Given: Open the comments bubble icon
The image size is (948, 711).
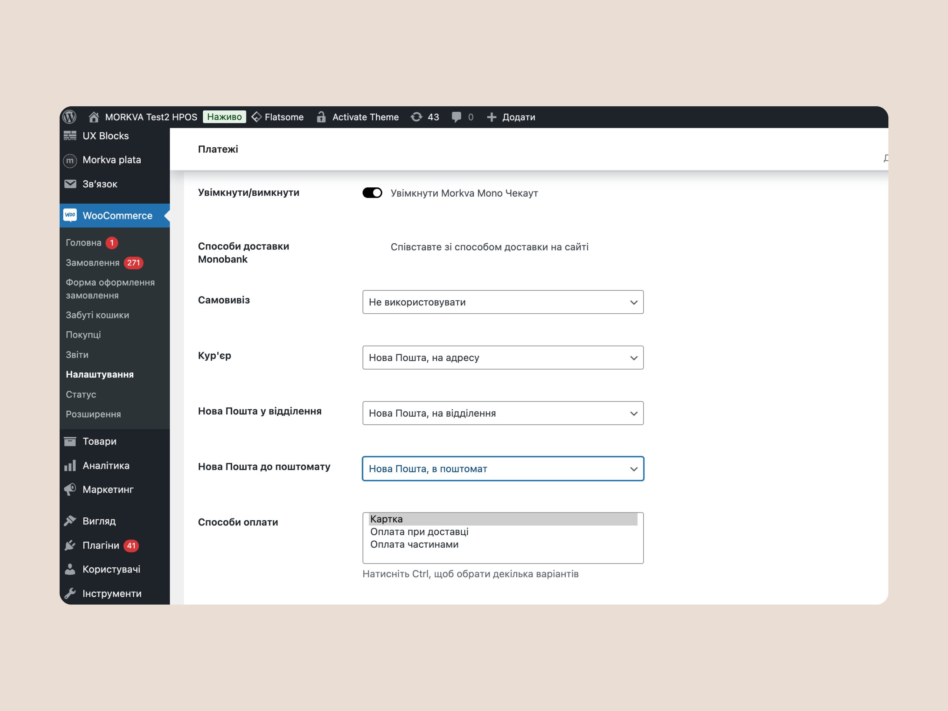Looking at the screenshot, I should point(457,117).
